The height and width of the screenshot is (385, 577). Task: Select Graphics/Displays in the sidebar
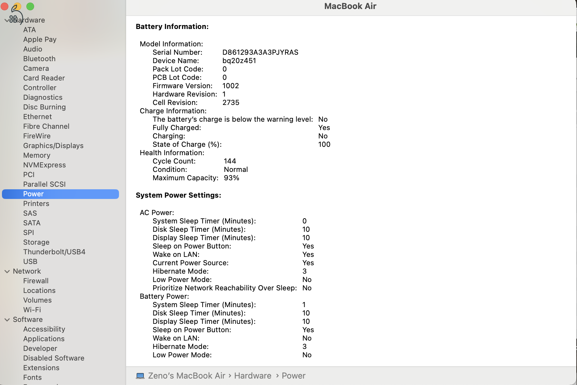click(x=53, y=146)
